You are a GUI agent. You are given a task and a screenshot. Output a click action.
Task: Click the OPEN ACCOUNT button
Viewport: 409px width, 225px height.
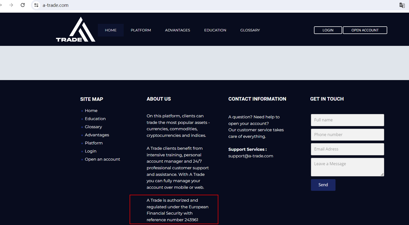click(x=365, y=30)
